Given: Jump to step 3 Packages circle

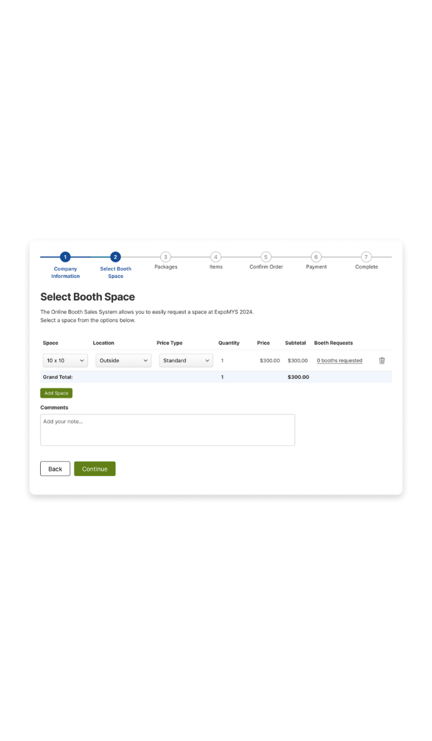Looking at the screenshot, I should coord(165,257).
